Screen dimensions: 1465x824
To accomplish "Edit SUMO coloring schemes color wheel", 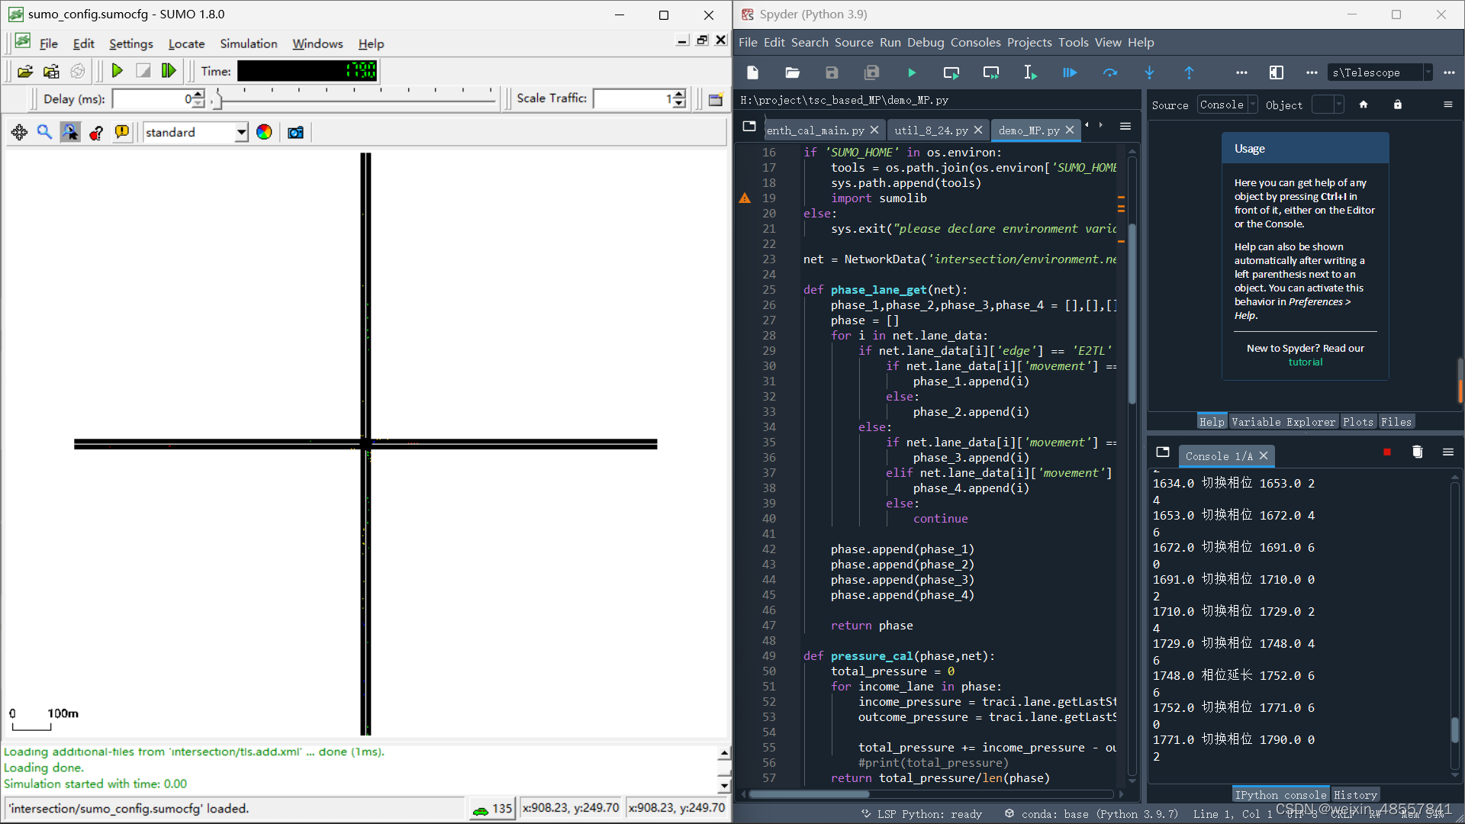I will pyautogui.click(x=264, y=132).
